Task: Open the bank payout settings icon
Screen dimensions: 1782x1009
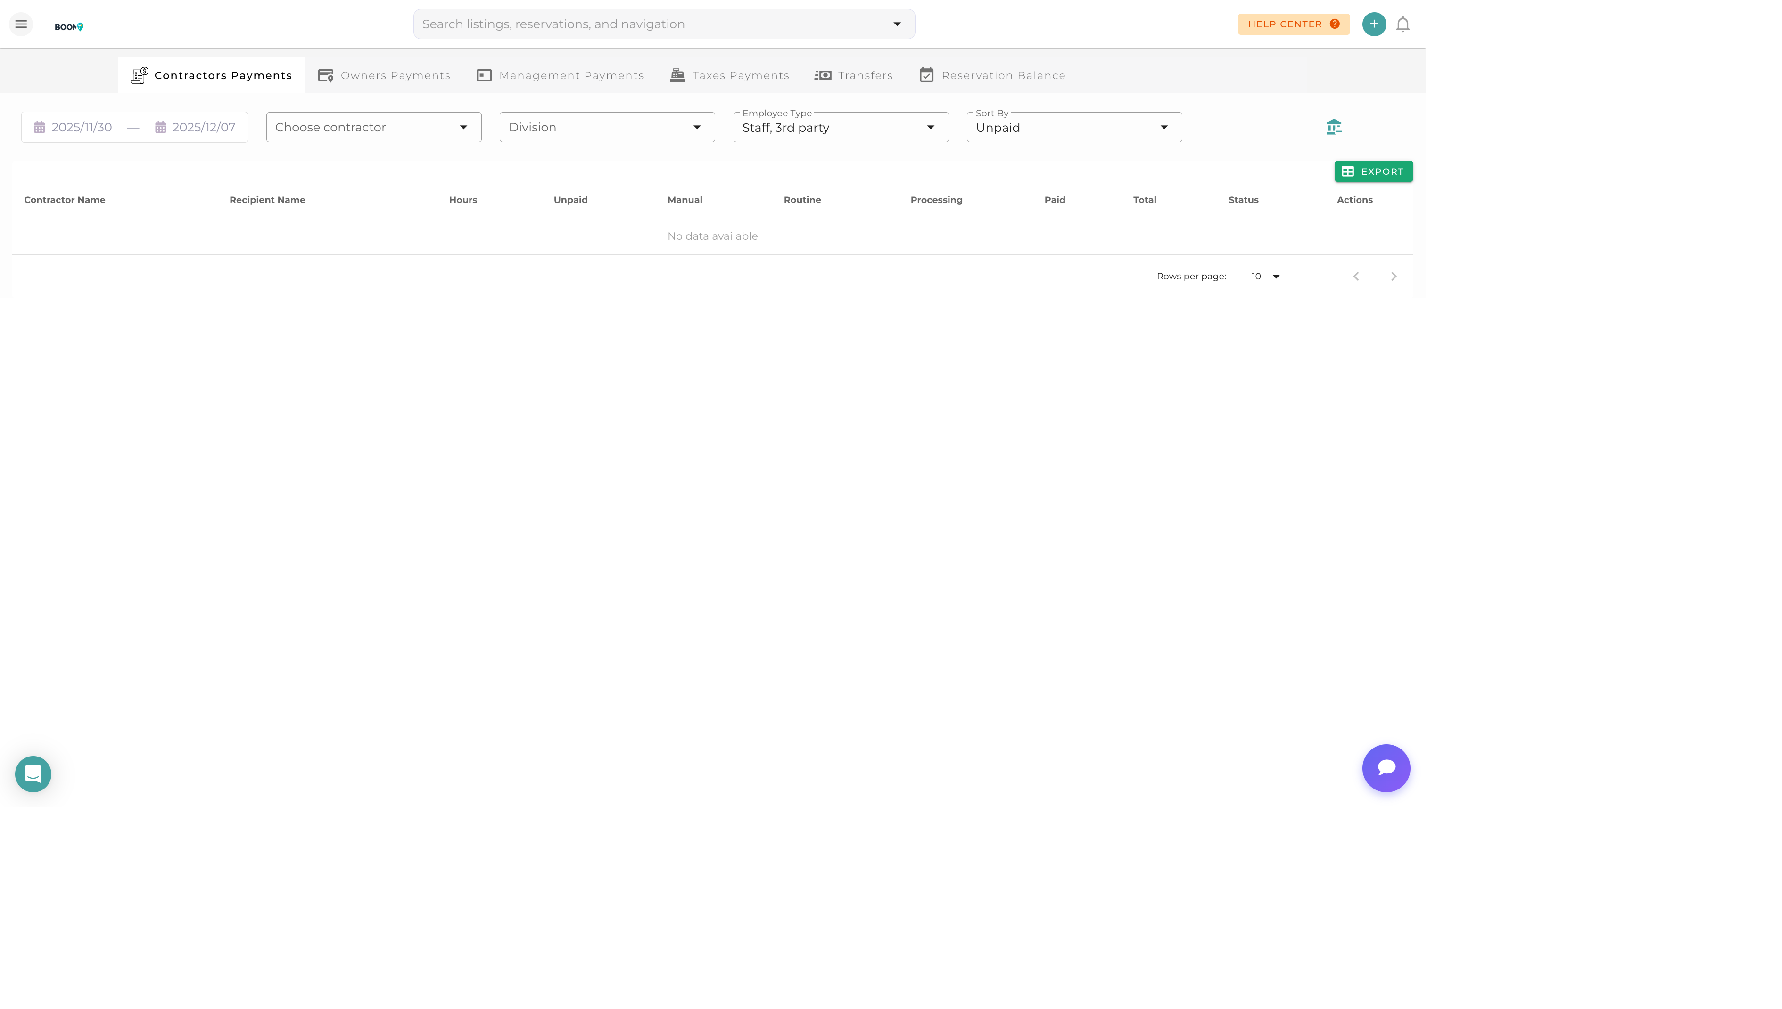Action: pyautogui.click(x=1333, y=126)
